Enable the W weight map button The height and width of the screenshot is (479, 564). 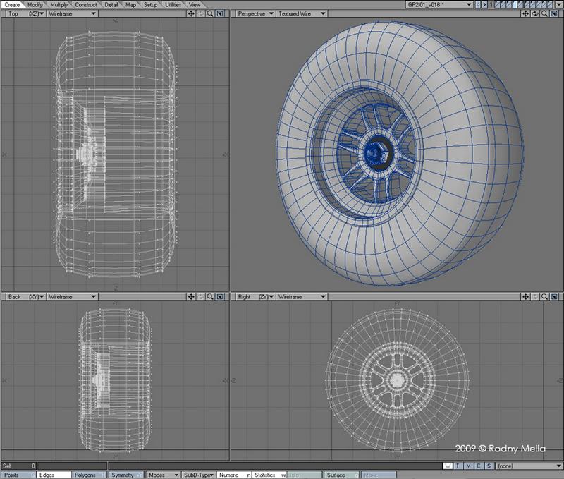pos(449,466)
